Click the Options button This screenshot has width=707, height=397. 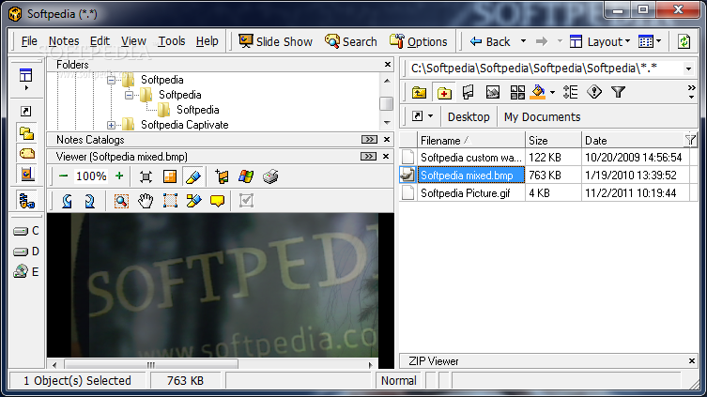click(x=419, y=41)
